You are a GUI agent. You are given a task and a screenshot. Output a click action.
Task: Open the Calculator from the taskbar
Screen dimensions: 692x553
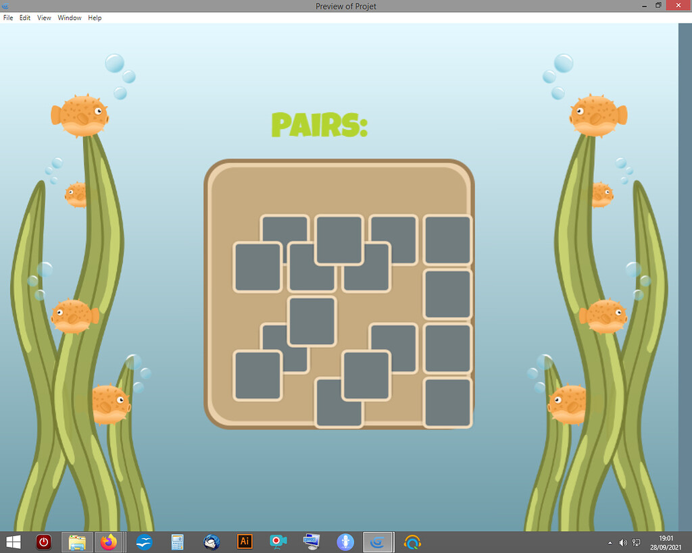coord(177,542)
